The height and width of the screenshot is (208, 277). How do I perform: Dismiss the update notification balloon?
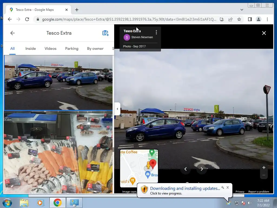tap(227, 187)
